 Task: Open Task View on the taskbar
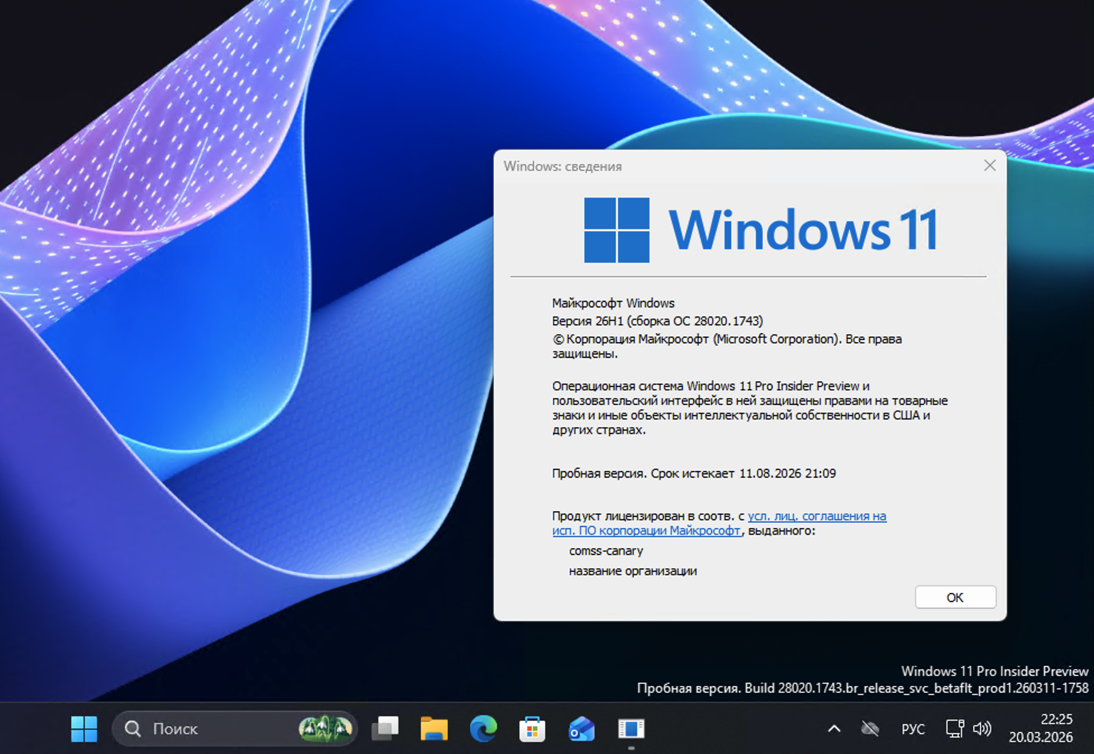385,729
